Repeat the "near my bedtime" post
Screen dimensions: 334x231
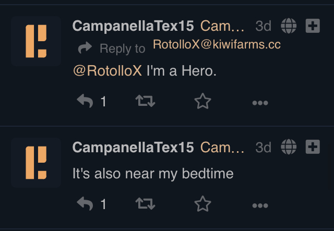tap(146, 203)
